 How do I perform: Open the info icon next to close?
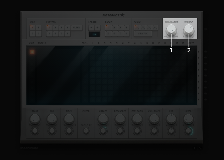[x=195, y=148]
